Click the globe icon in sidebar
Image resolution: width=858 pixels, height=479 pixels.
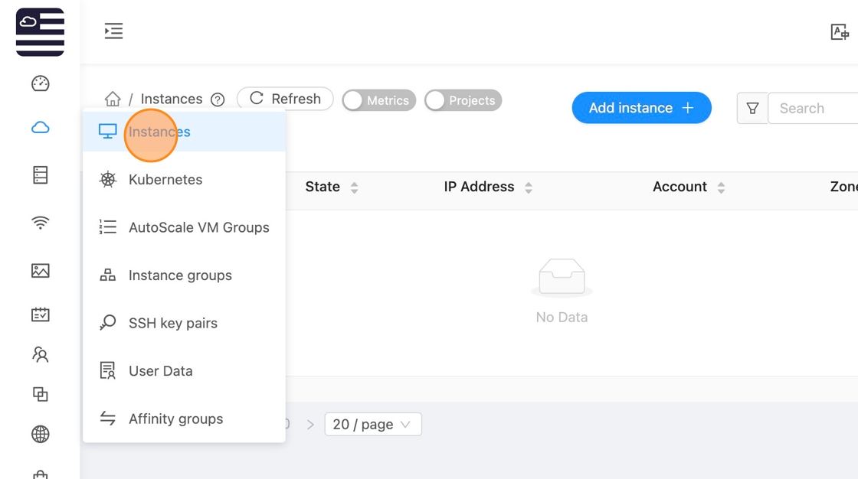[x=41, y=435]
